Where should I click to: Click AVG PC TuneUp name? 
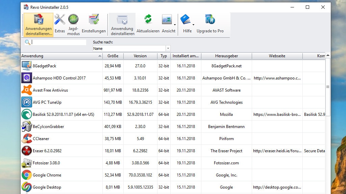47,102
